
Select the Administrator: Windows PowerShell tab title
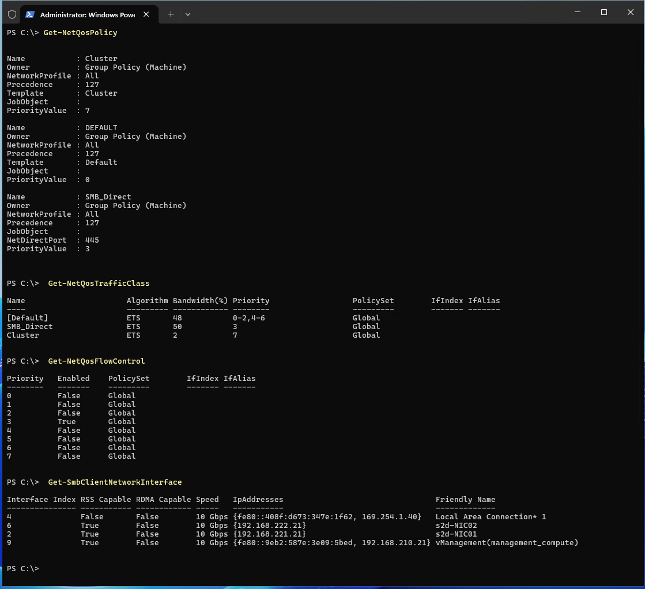click(x=87, y=14)
